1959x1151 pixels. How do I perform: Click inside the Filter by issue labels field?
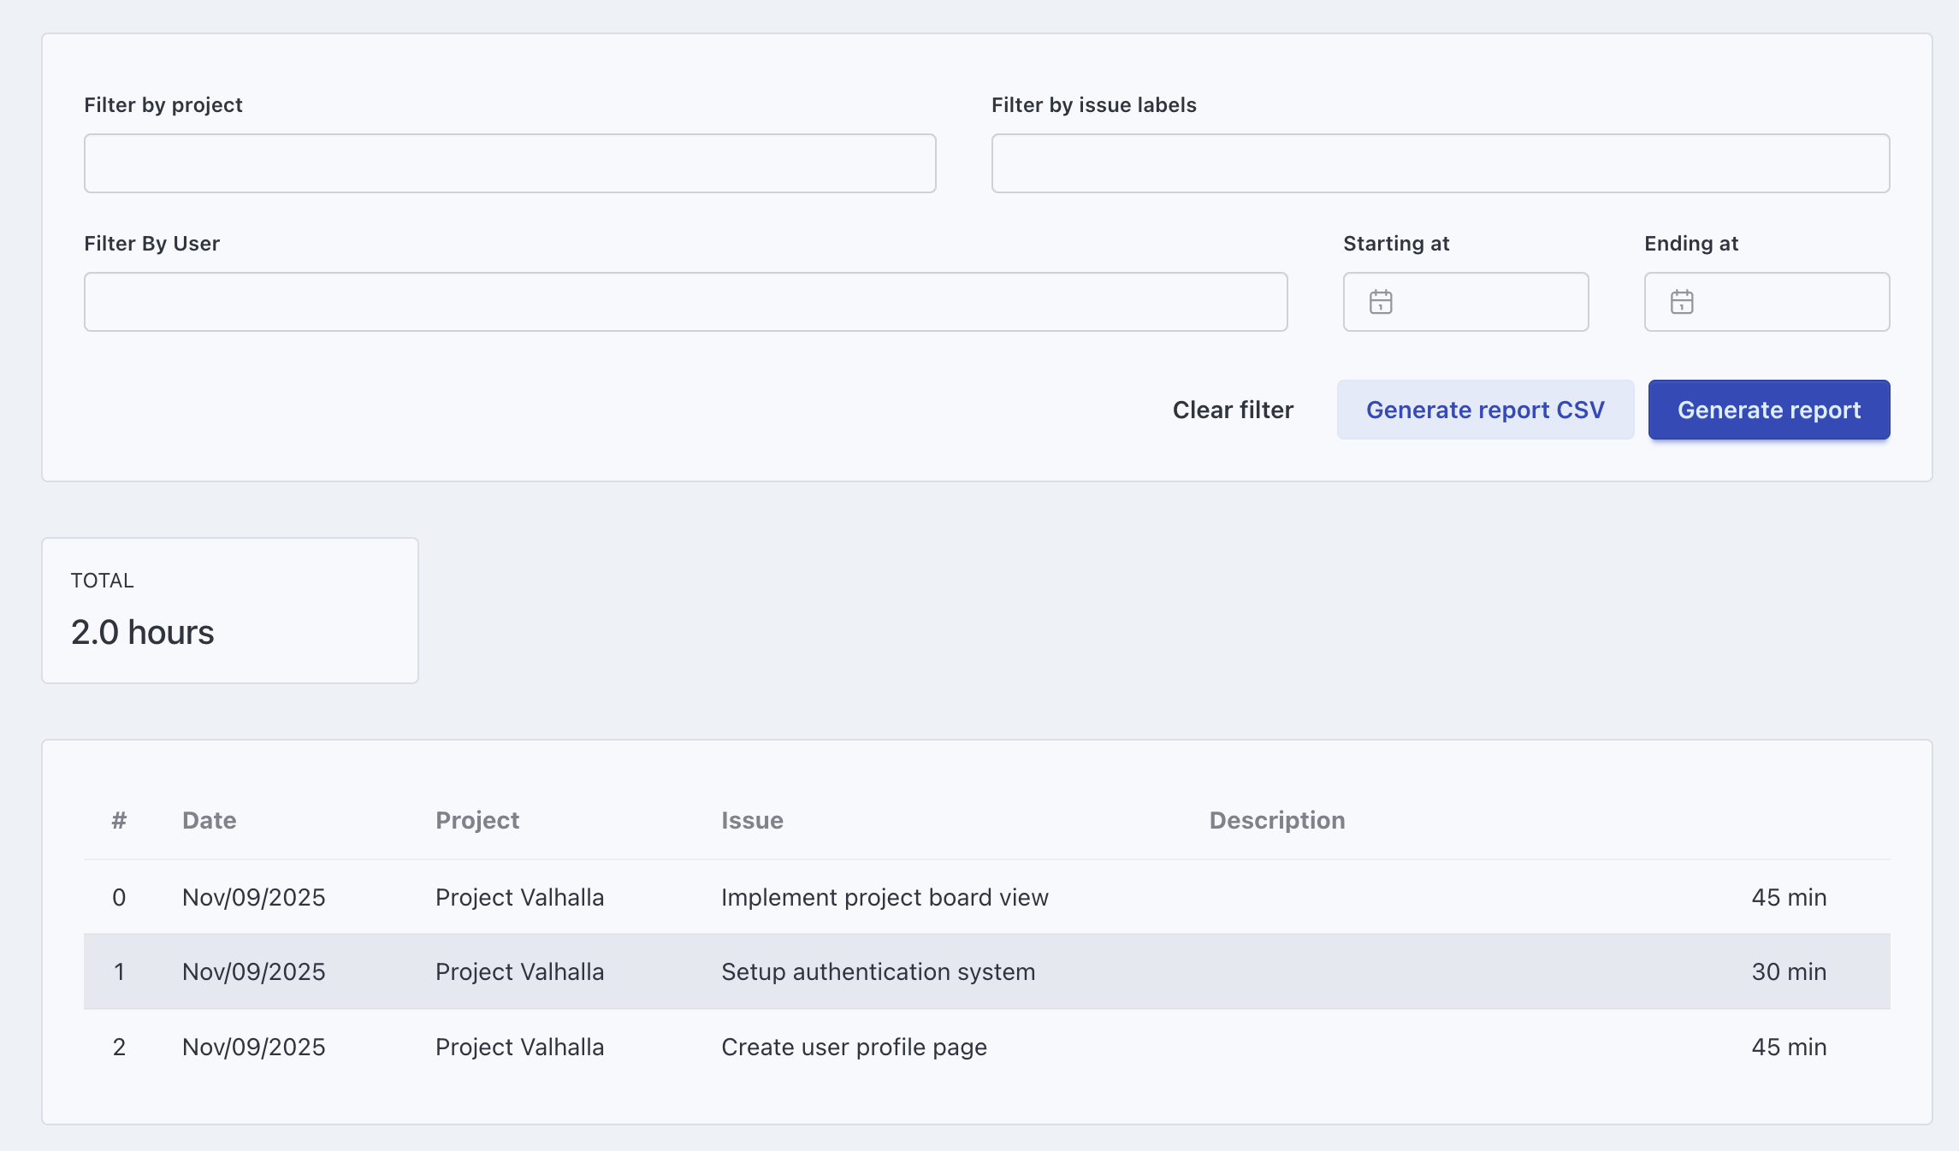pos(1440,162)
